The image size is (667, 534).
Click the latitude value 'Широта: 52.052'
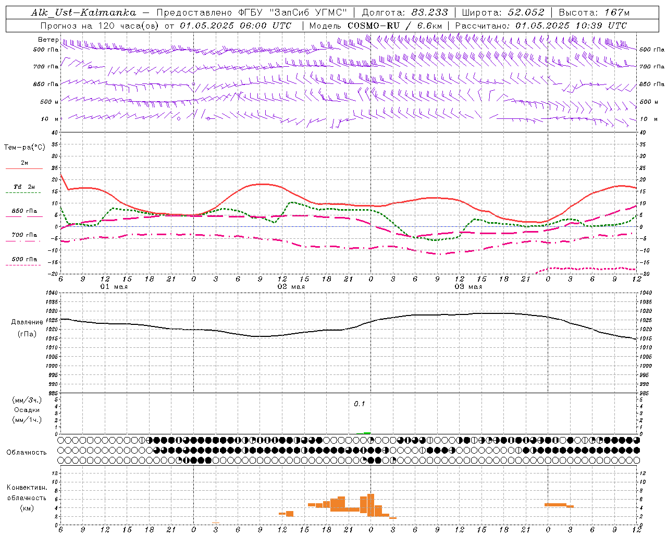503,13
